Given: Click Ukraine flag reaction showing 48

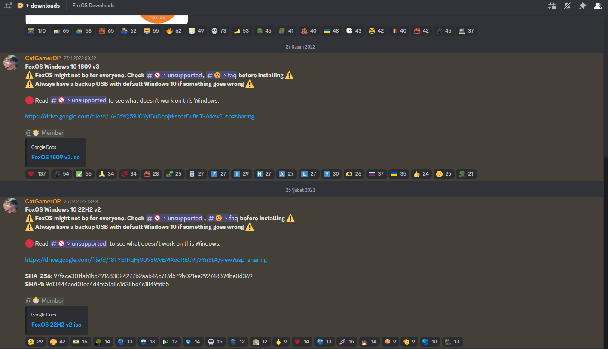Looking at the screenshot, I should coord(331,31).
